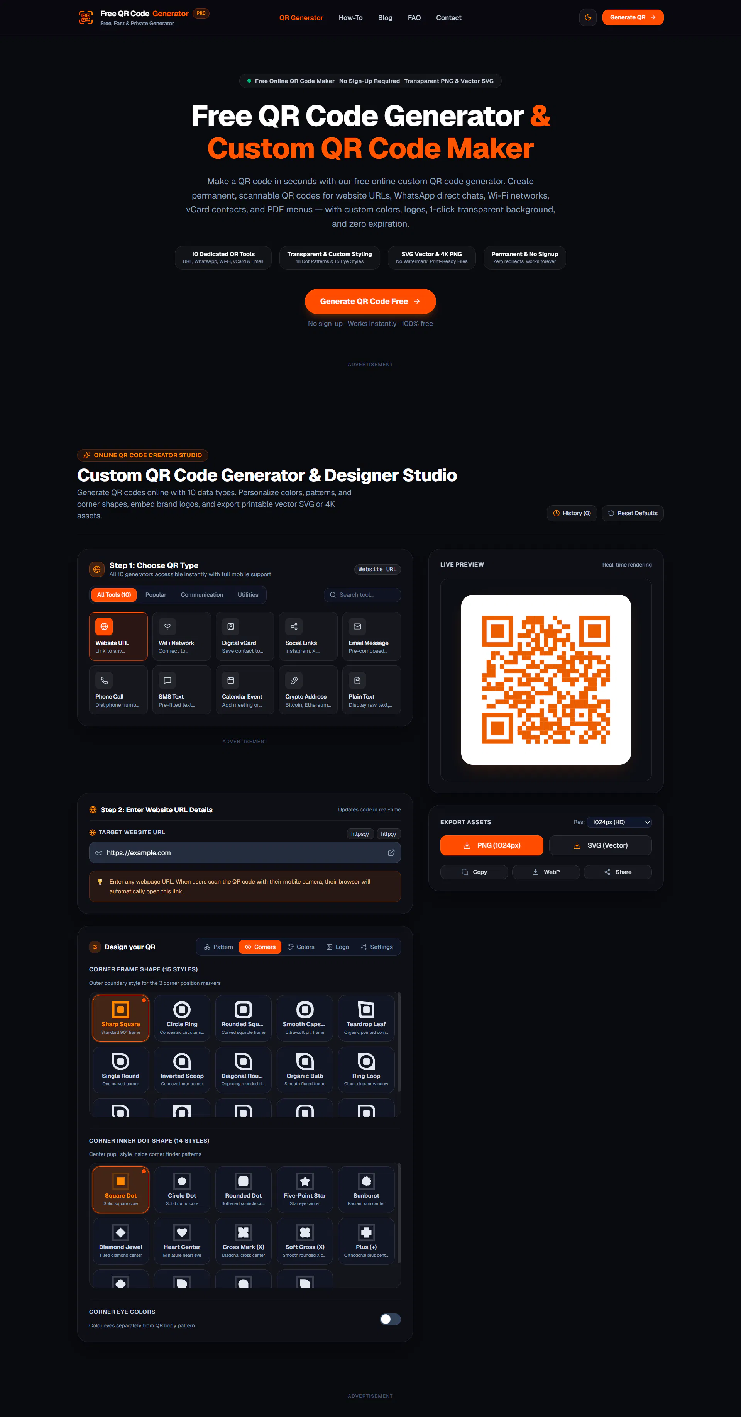Show Utilities tools filter

pos(248,595)
